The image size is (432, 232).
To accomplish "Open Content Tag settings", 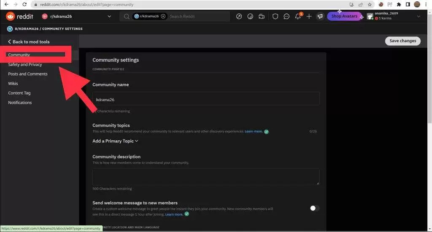I will click(19, 93).
